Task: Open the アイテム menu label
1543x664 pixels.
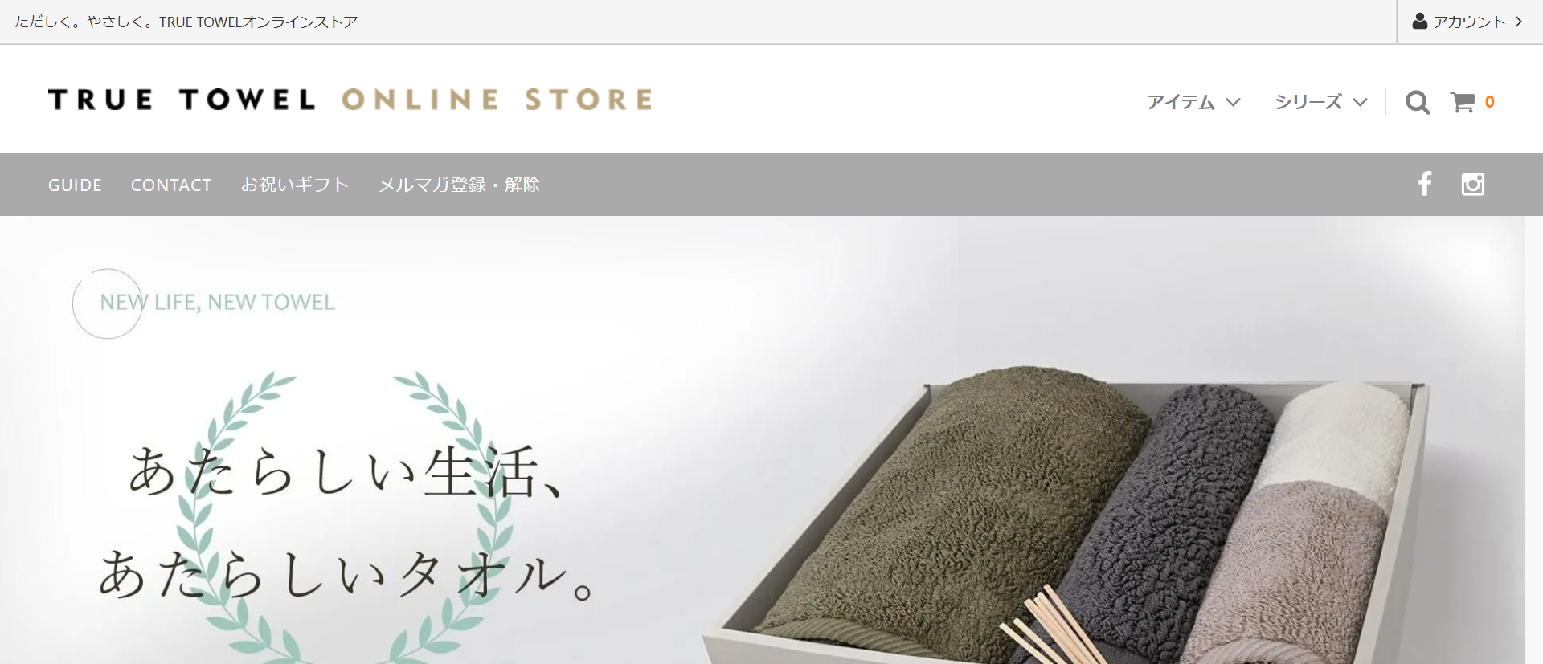Action: [1181, 102]
